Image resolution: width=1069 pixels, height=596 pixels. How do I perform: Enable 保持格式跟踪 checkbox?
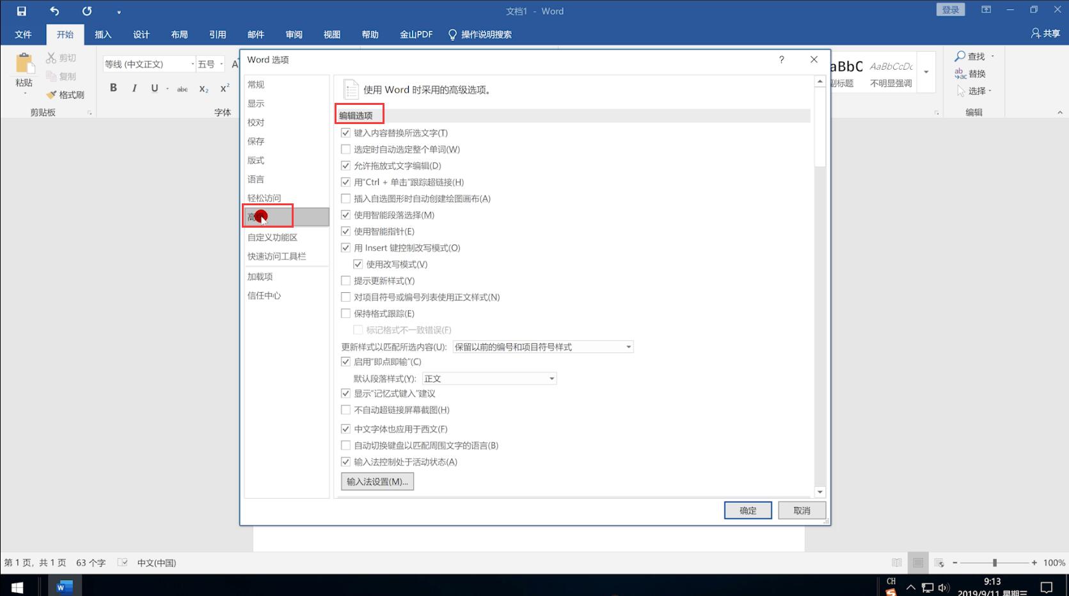[x=346, y=313]
